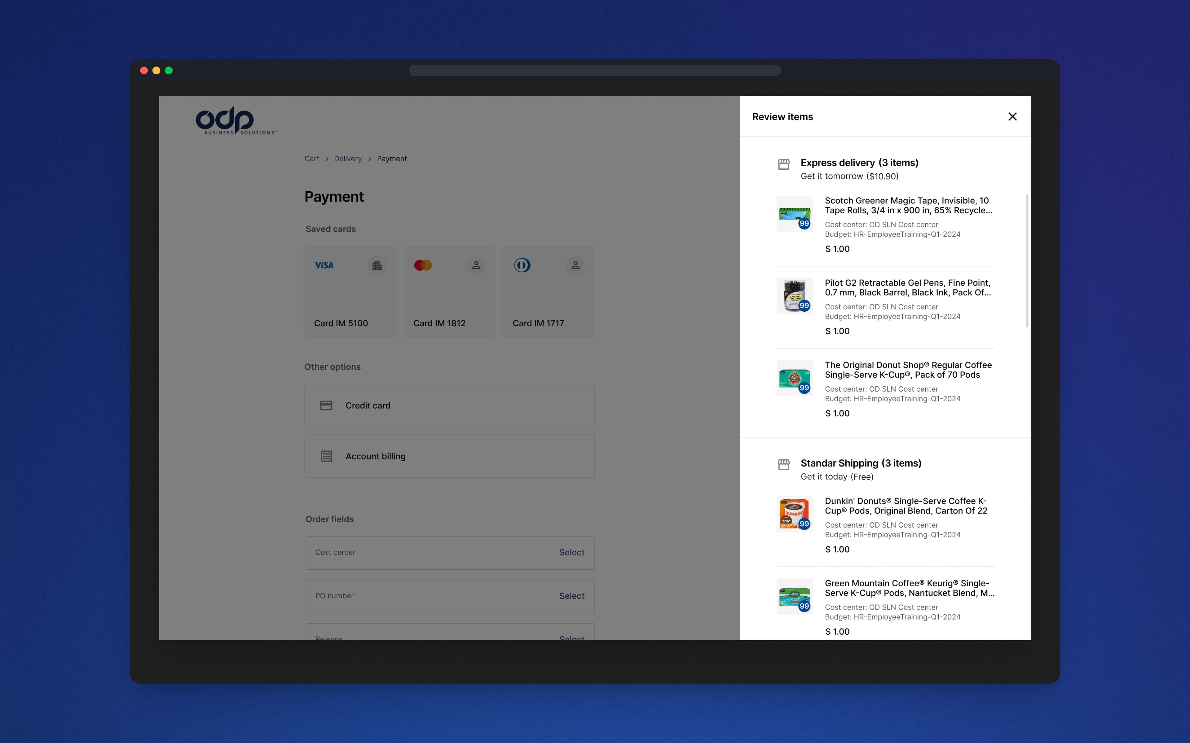Click the Diners Club logo on Card IM 1717
The image size is (1190, 743).
(522, 265)
